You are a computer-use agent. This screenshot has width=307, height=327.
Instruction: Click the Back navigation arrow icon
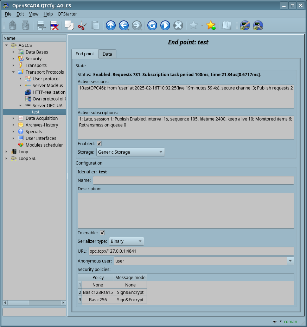[x=123, y=25]
